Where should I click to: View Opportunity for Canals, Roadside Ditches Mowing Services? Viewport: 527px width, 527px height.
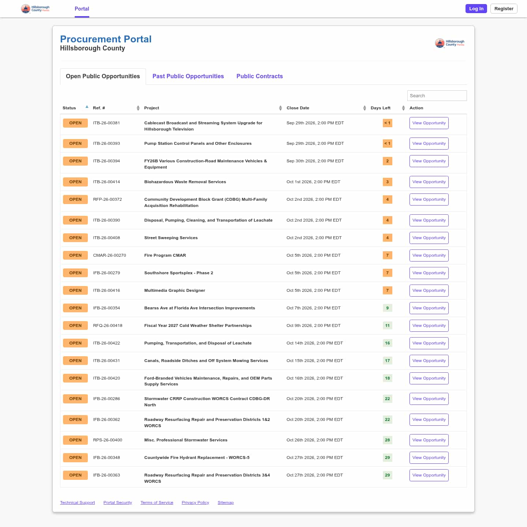pos(429,361)
